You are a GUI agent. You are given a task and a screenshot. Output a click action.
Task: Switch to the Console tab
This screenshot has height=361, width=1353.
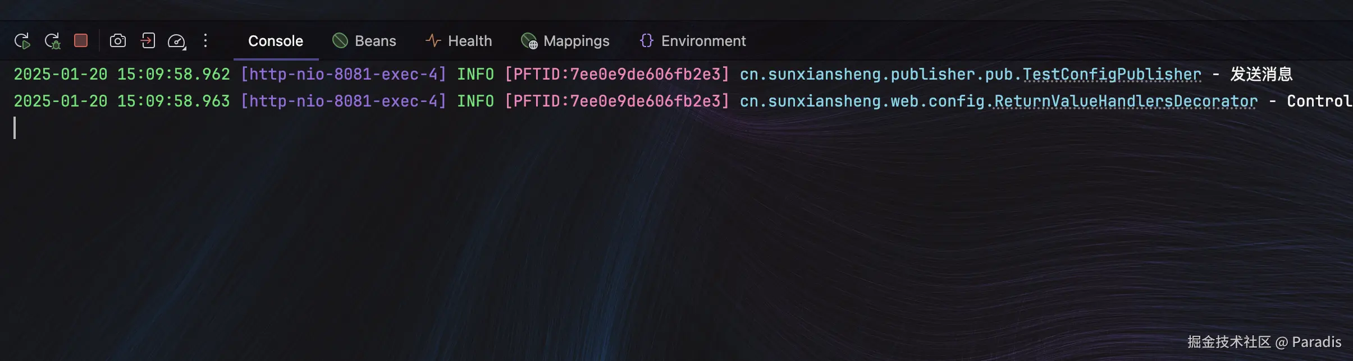coord(276,41)
